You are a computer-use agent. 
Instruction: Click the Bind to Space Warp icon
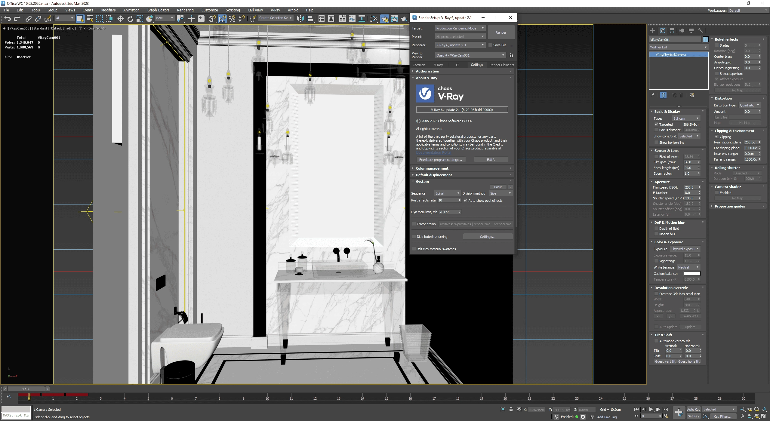[x=48, y=19]
